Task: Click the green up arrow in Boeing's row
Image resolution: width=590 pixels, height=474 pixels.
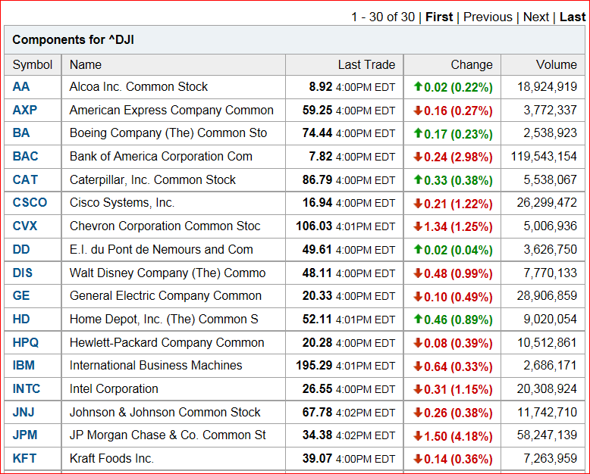Action: click(418, 133)
